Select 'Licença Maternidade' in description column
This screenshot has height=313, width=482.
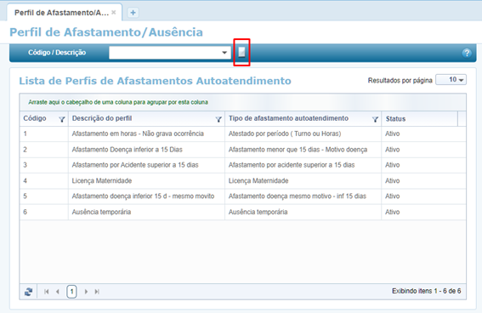102,181
